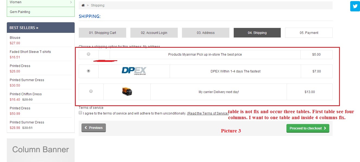
Task: Open step 05. Payment
Action: [x=309, y=33]
